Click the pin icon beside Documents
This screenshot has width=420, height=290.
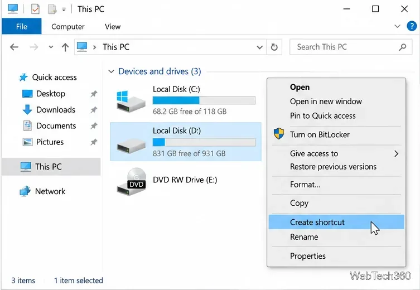coord(94,126)
